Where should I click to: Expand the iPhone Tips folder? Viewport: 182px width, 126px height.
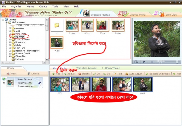[x=10, y=56]
